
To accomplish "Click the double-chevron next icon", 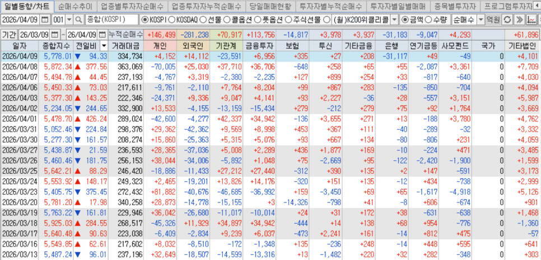I will [x=519, y=20].
